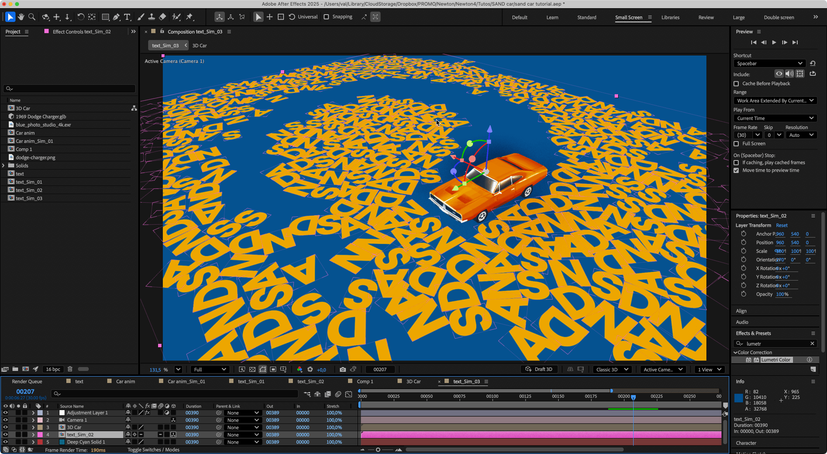Select the Hand tool
This screenshot has height=454, width=827.
tap(21, 17)
